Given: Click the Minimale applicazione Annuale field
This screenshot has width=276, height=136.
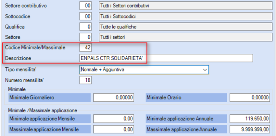Looking at the screenshot, I should pyautogui.click(x=250, y=119).
